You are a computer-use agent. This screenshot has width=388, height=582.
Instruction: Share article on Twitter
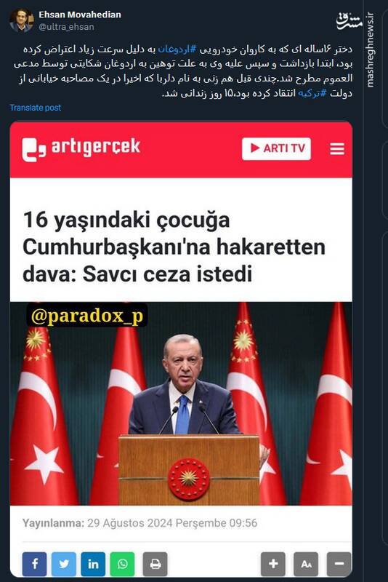(64, 565)
